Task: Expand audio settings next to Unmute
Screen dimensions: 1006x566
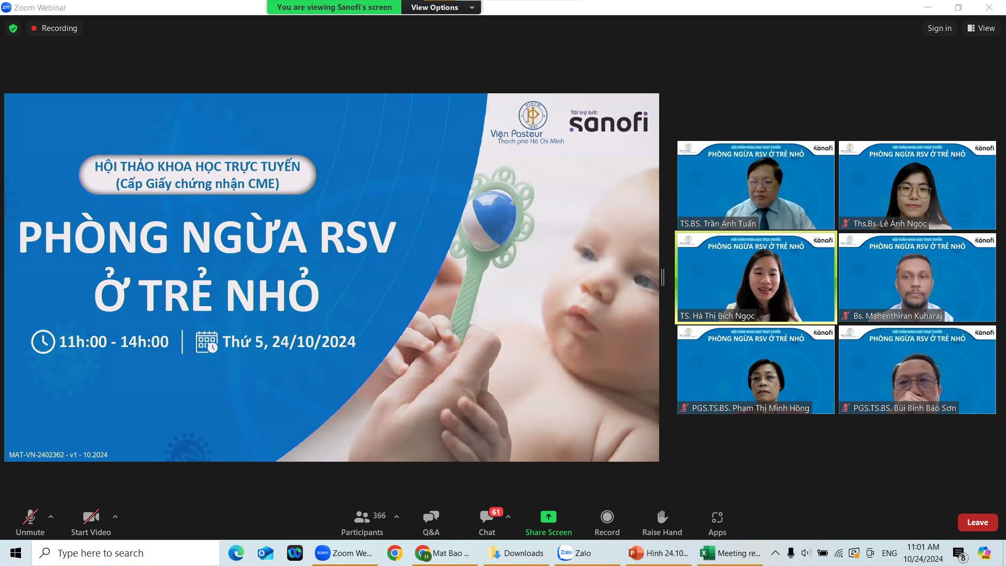Action: [50, 516]
